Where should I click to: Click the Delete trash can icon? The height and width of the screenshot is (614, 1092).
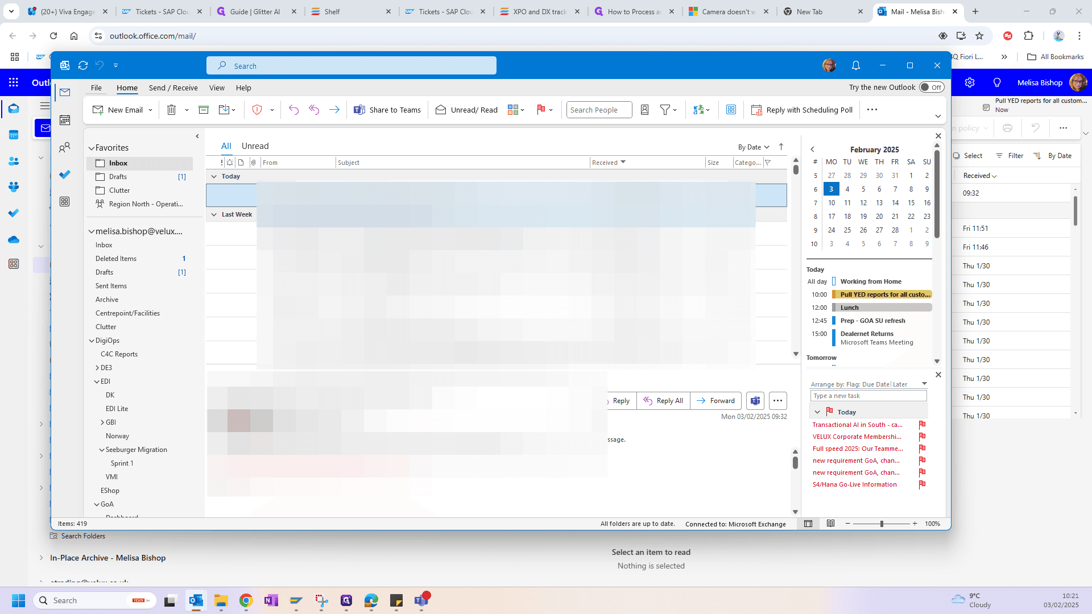tap(171, 110)
